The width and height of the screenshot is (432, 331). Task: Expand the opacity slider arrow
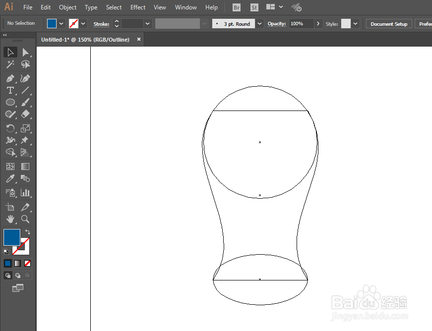tap(318, 24)
